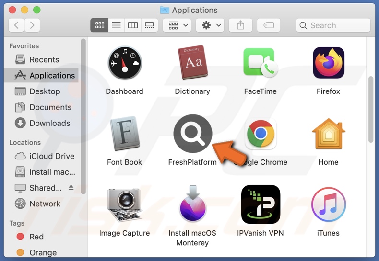This screenshot has height=261, width=379.
Task: Go back with the left chevron button
Action: pos(16,25)
